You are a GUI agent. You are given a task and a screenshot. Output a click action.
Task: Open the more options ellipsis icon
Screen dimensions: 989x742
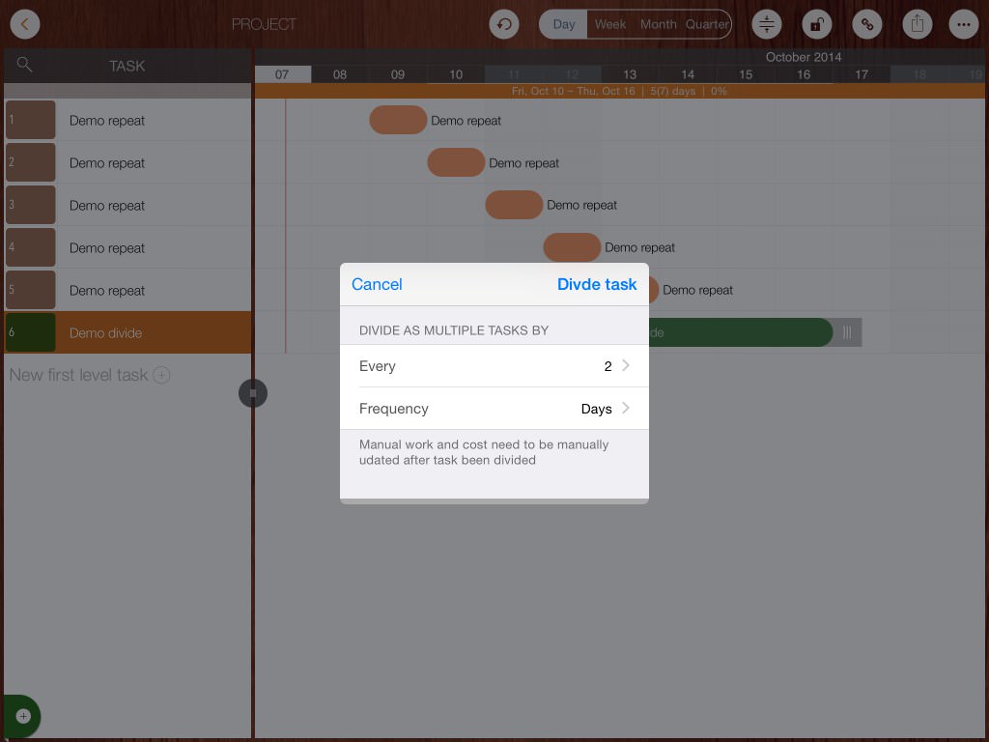click(x=964, y=24)
